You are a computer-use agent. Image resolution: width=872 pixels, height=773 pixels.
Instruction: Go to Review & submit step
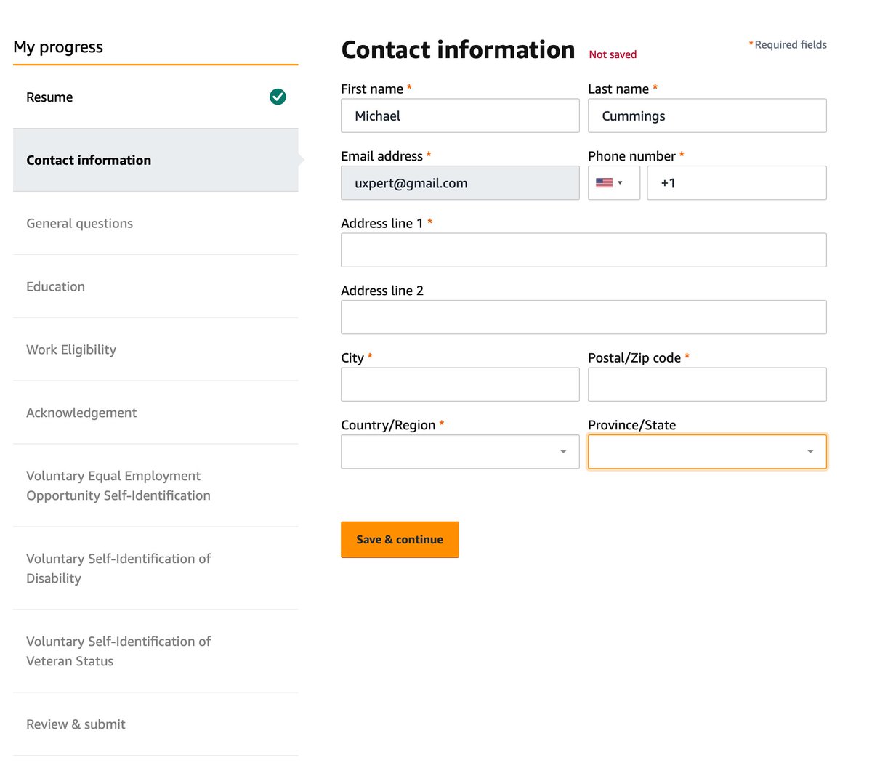click(156, 724)
